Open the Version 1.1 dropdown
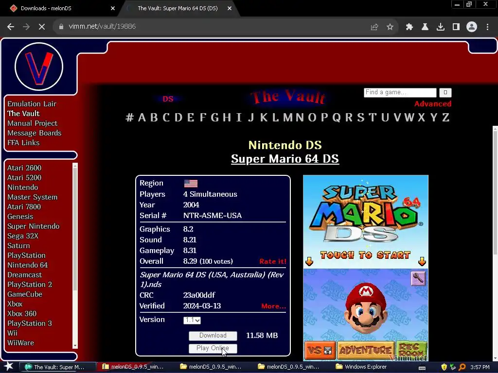Image resolution: width=498 pixels, height=373 pixels. [x=192, y=321]
